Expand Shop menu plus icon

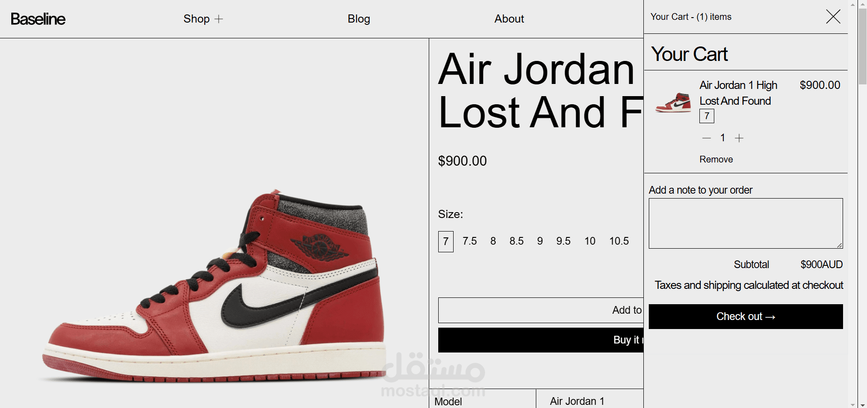tap(219, 19)
